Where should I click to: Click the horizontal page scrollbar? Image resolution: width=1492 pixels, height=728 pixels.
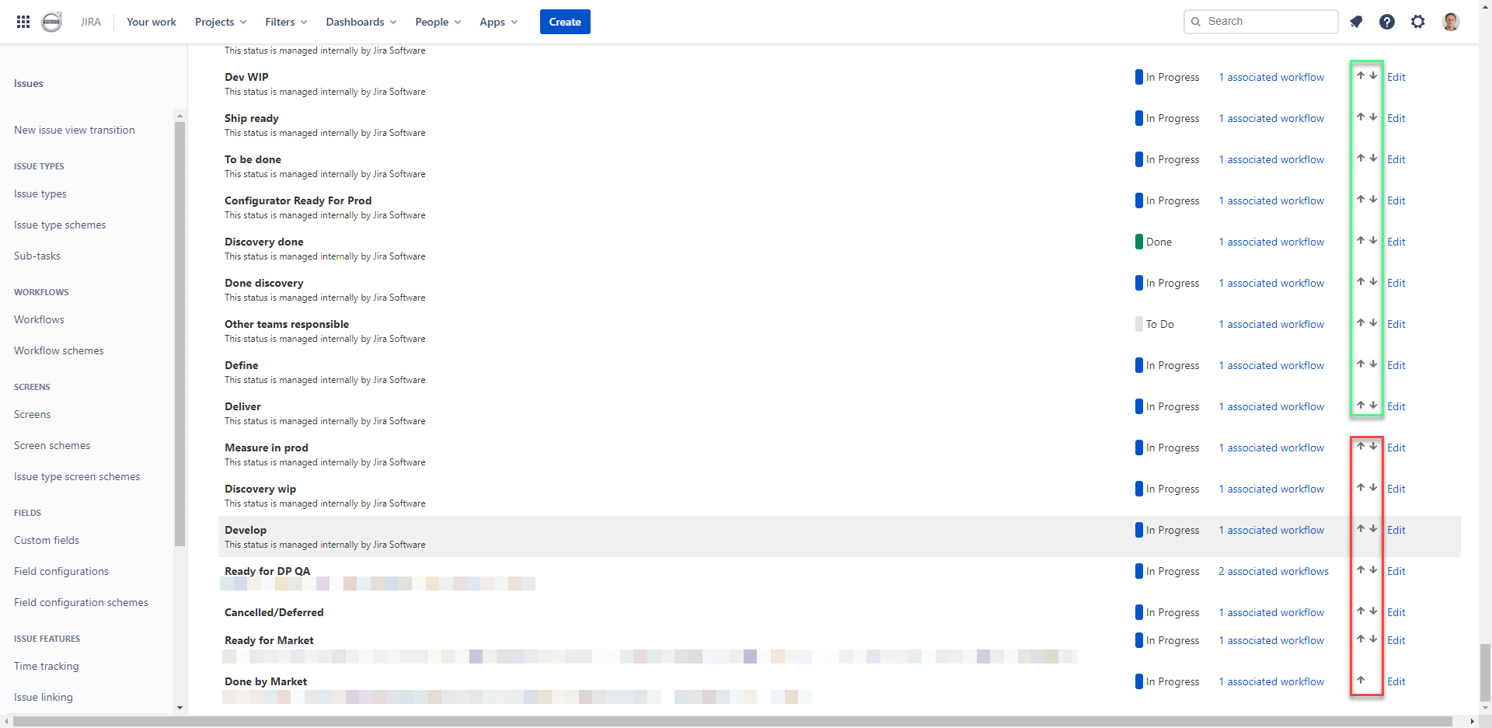(x=733, y=722)
